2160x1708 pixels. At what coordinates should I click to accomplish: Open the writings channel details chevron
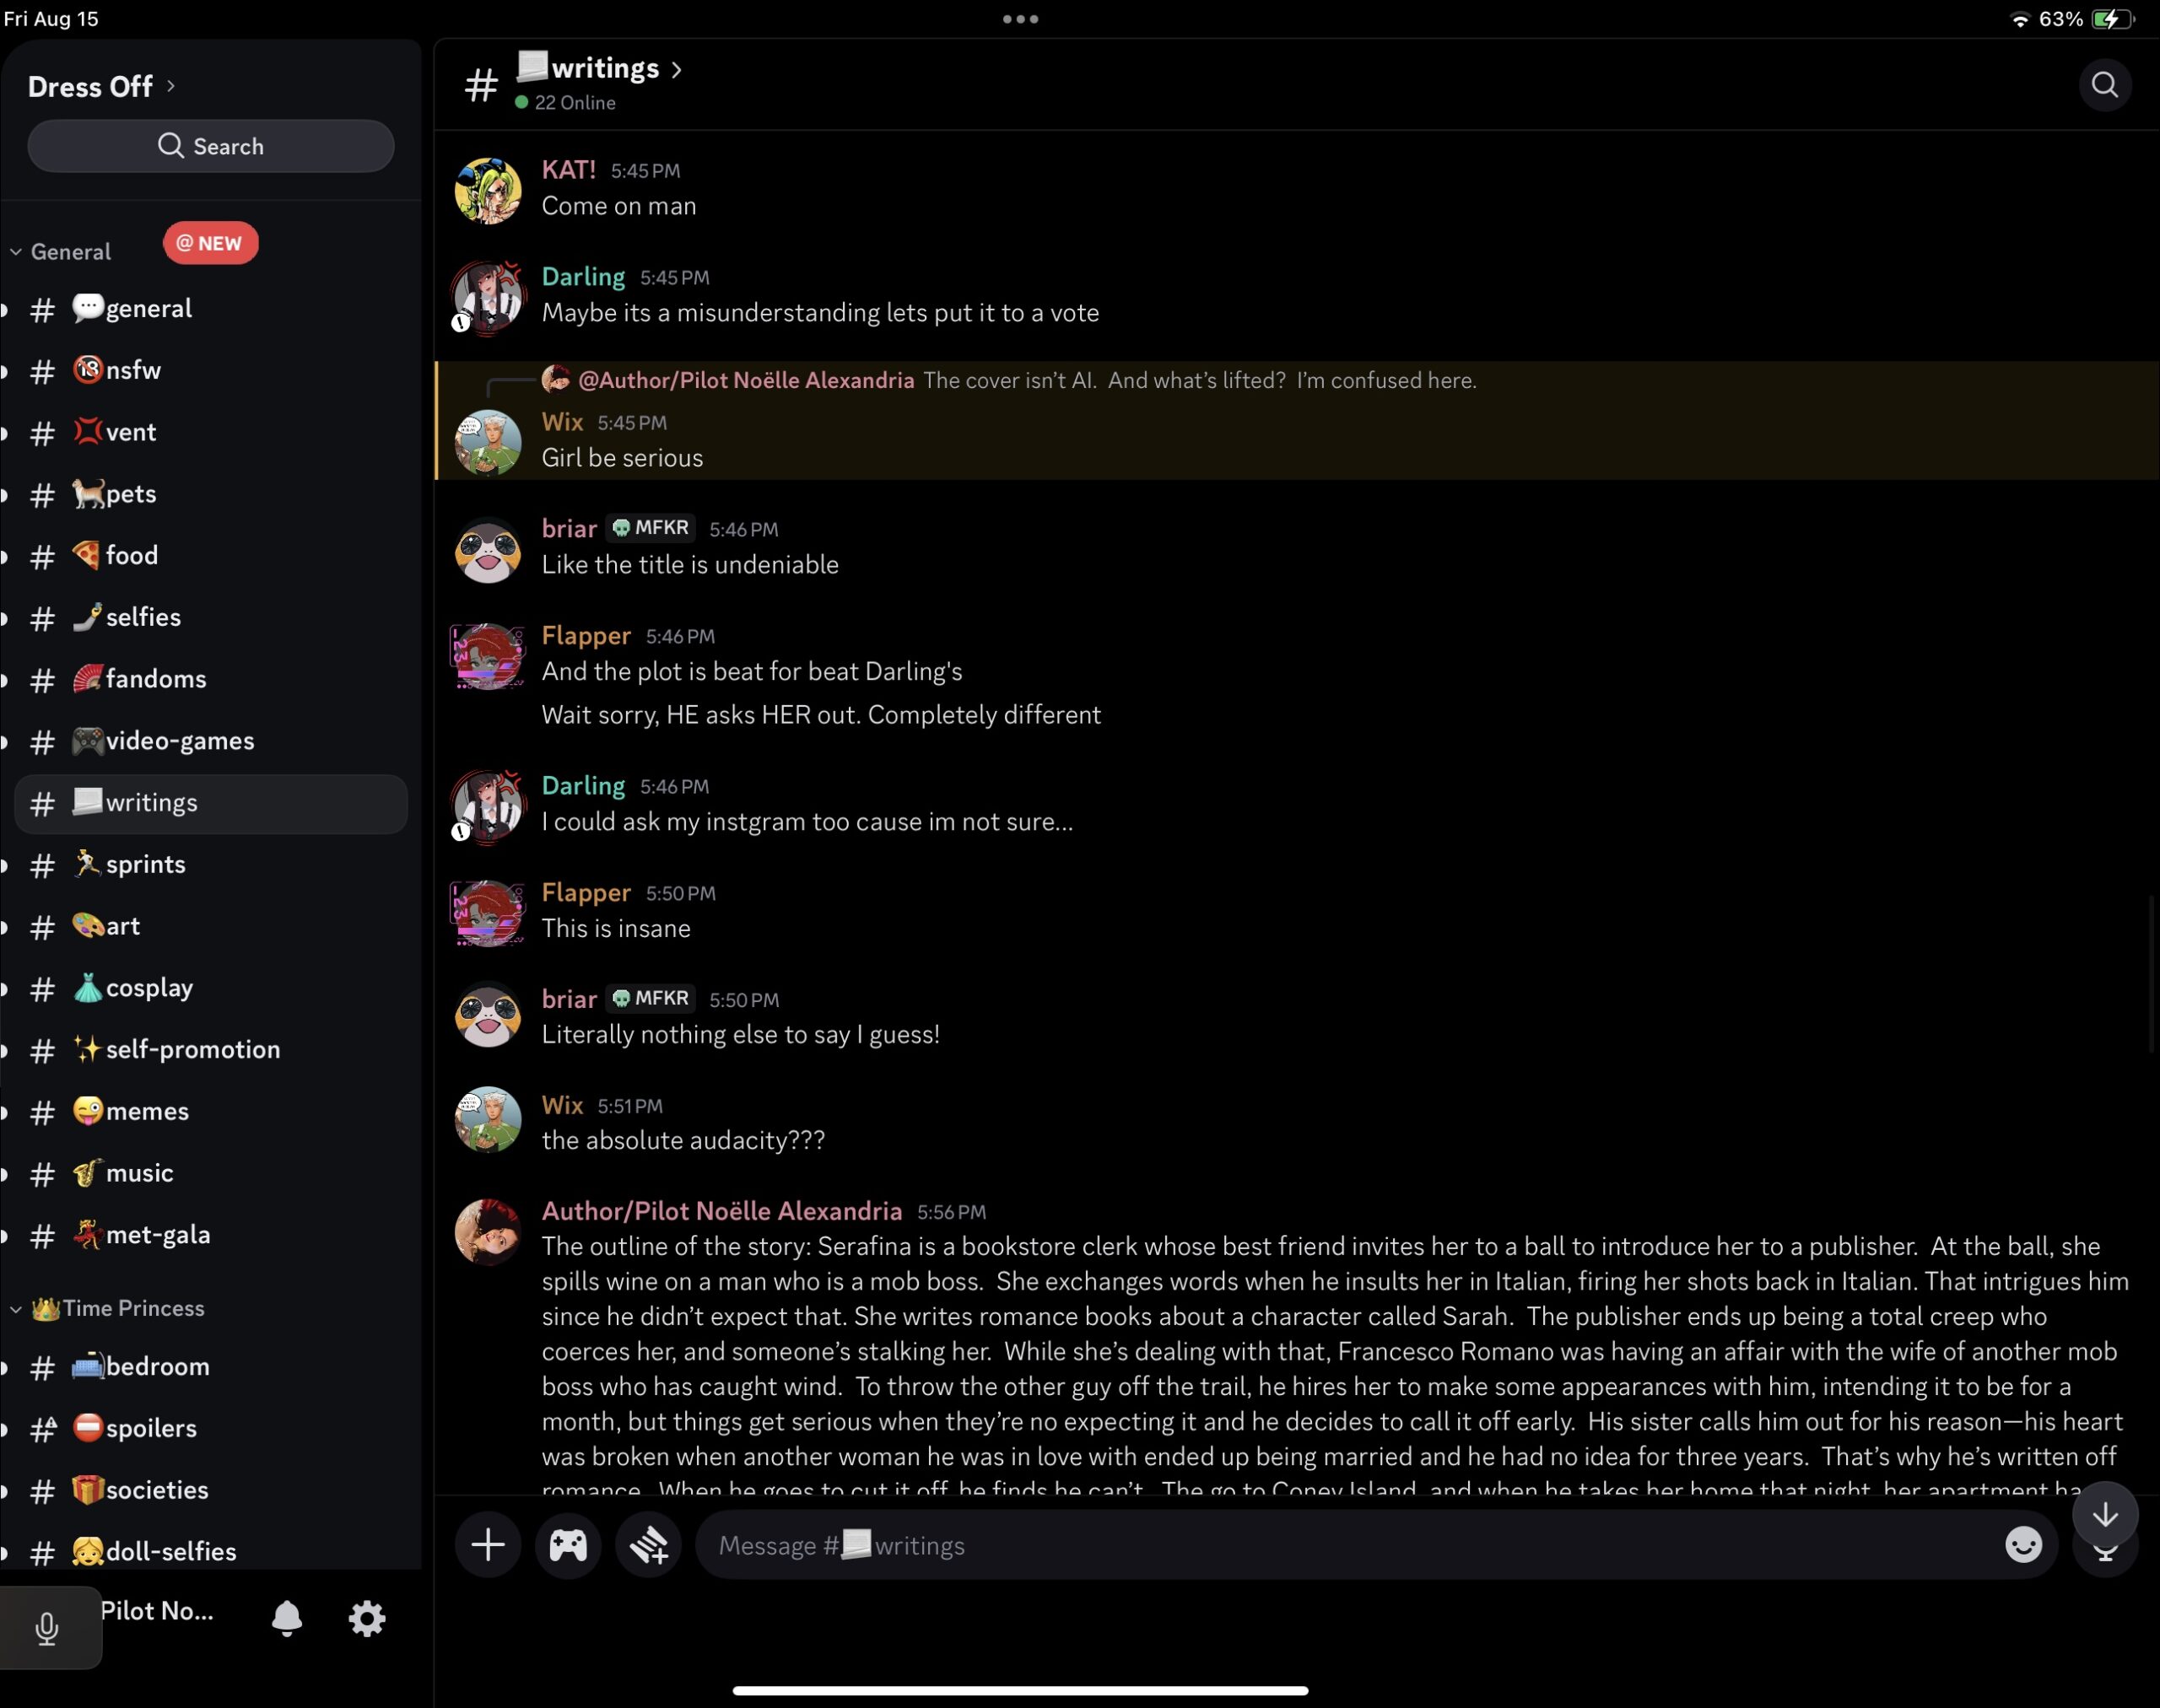click(678, 69)
